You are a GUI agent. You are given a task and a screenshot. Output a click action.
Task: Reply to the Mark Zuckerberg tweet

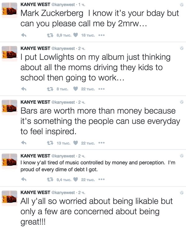click(24, 35)
